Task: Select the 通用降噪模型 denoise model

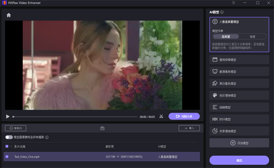Action: click(x=239, y=60)
